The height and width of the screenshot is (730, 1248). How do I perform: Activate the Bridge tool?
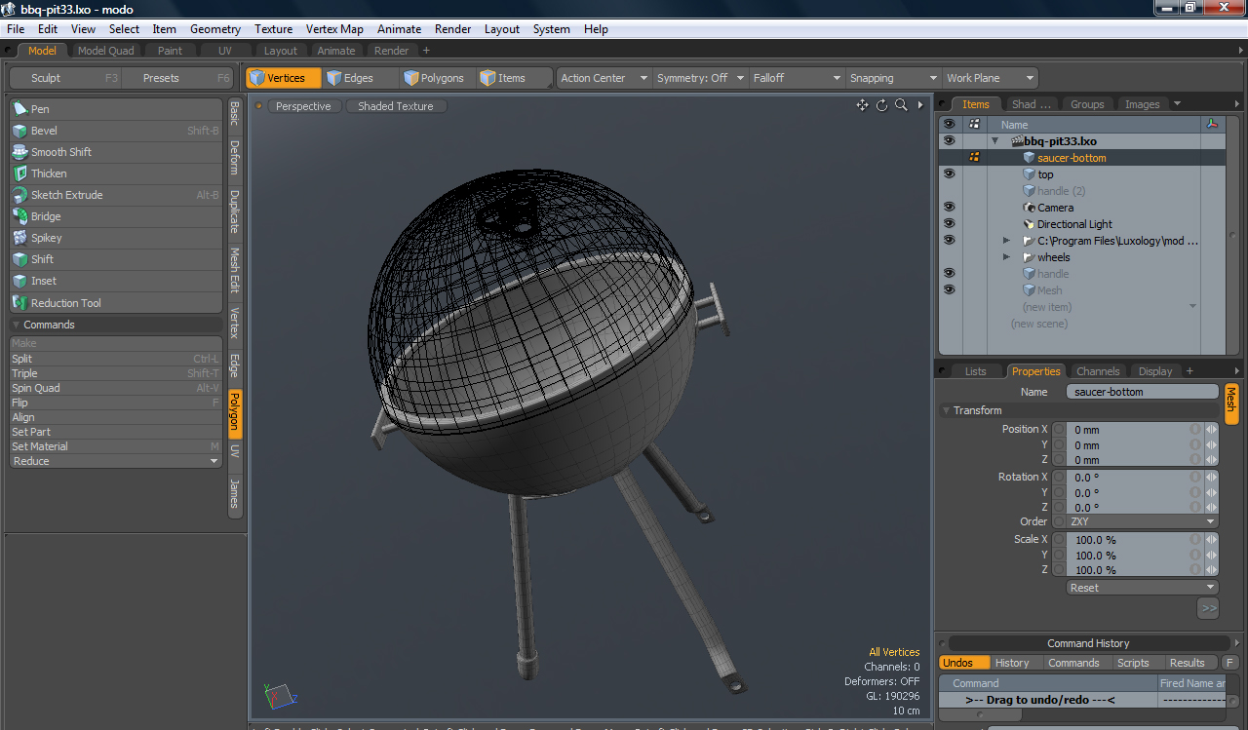pyautogui.click(x=116, y=216)
